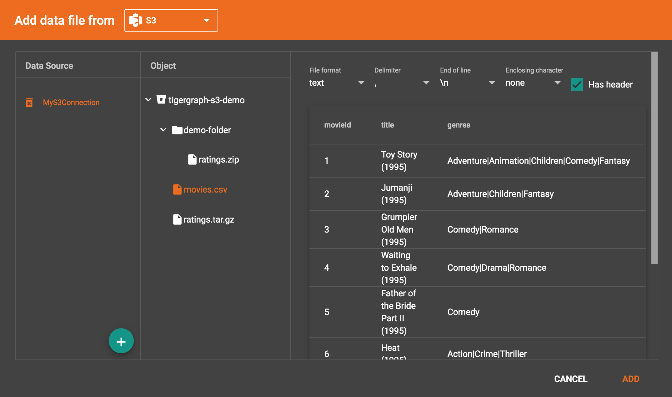The width and height of the screenshot is (672, 397).
Task: Click the ratings.tar.gz file icon
Action: coord(177,219)
